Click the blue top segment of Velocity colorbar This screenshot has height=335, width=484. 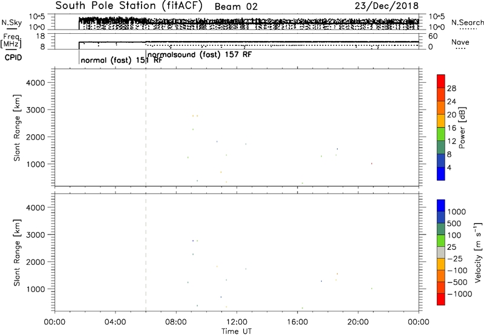click(x=441, y=206)
